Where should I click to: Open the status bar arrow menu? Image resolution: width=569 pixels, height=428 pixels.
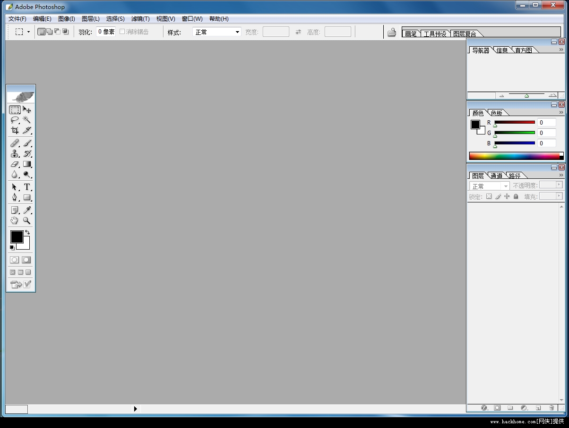(x=136, y=409)
